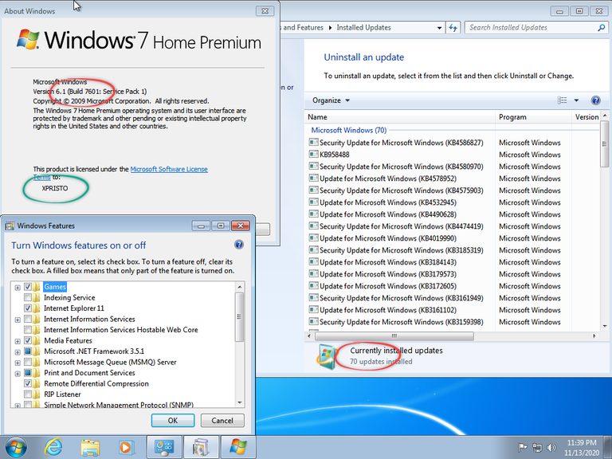
Task: Toggle Microsoft .NET Framework 3.5.1 checkbox
Action: click(28, 351)
